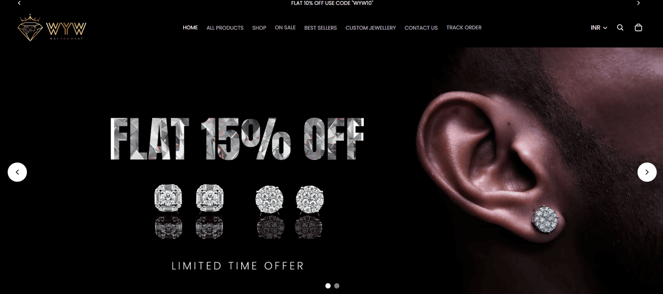663x294 pixels.
Task: Open the Shop navigation menu
Action: tap(259, 28)
